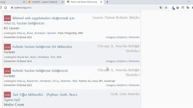Click YENİ badge on Kıdemli Geliştirme Geliştiricisi job
The image size is (193, 108).
7,71
